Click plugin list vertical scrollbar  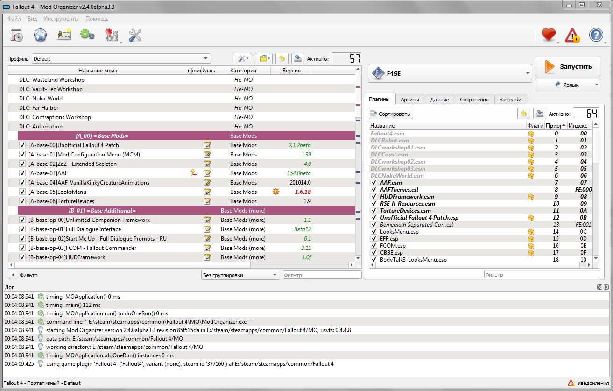click(x=596, y=192)
